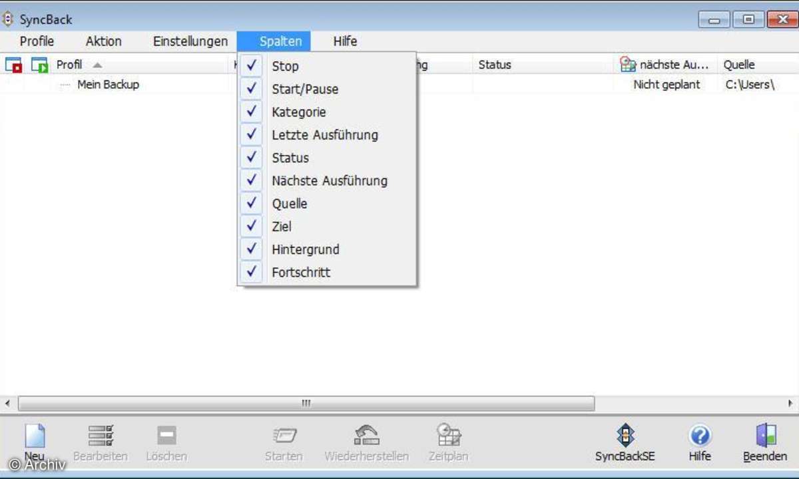Click the Starten toolbar icon

coord(284,436)
